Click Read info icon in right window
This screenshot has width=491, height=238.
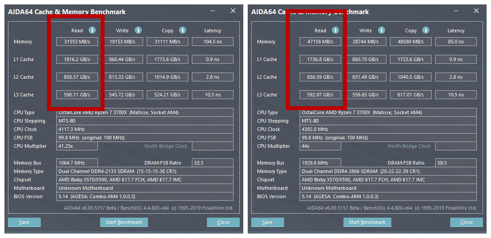point(335,30)
